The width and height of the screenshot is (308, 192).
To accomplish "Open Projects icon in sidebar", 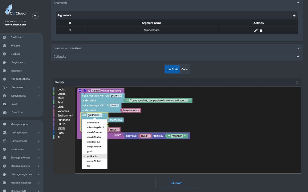I will pos(4,46).
